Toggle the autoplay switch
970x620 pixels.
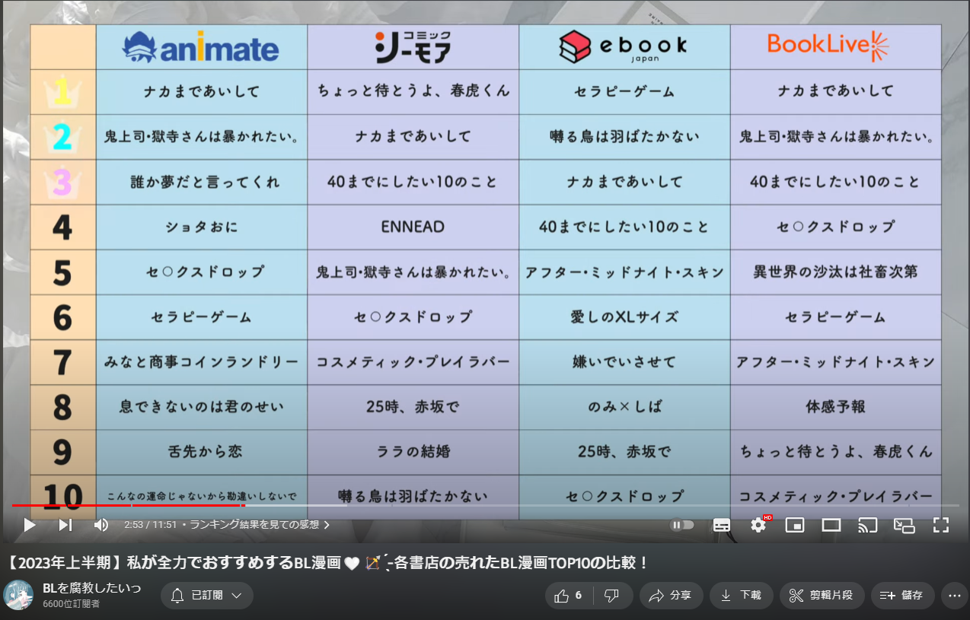[x=683, y=525]
